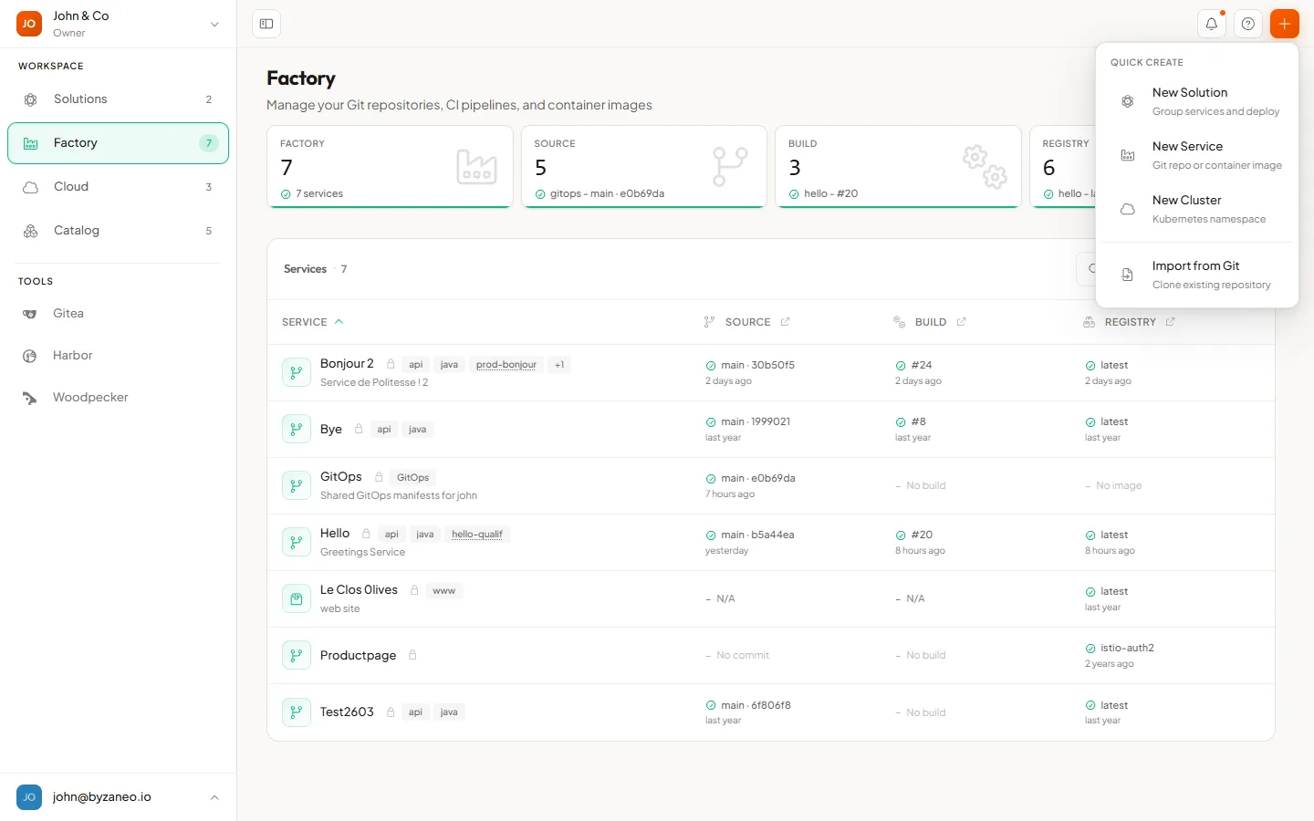The width and height of the screenshot is (1314, 821).
Task: Click the prod-bonjour tag link
Action: pyautogui.click(x=506, y=365)
